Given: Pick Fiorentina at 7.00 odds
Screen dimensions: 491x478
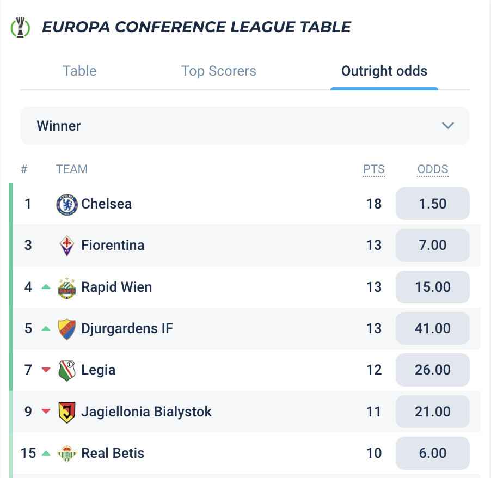Looking at the screenshot, I should tap(432, 246).
